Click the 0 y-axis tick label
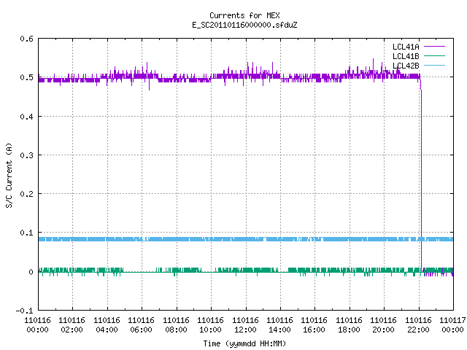This screenshot has width=467, height=350. click(31, 272)
